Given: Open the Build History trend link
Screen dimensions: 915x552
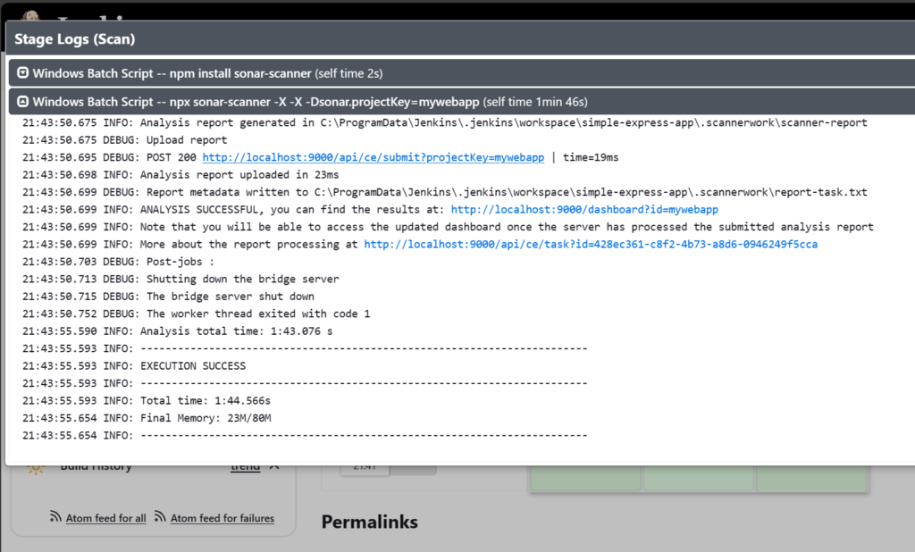Looking at the screenshot, I should coord(245,468).
